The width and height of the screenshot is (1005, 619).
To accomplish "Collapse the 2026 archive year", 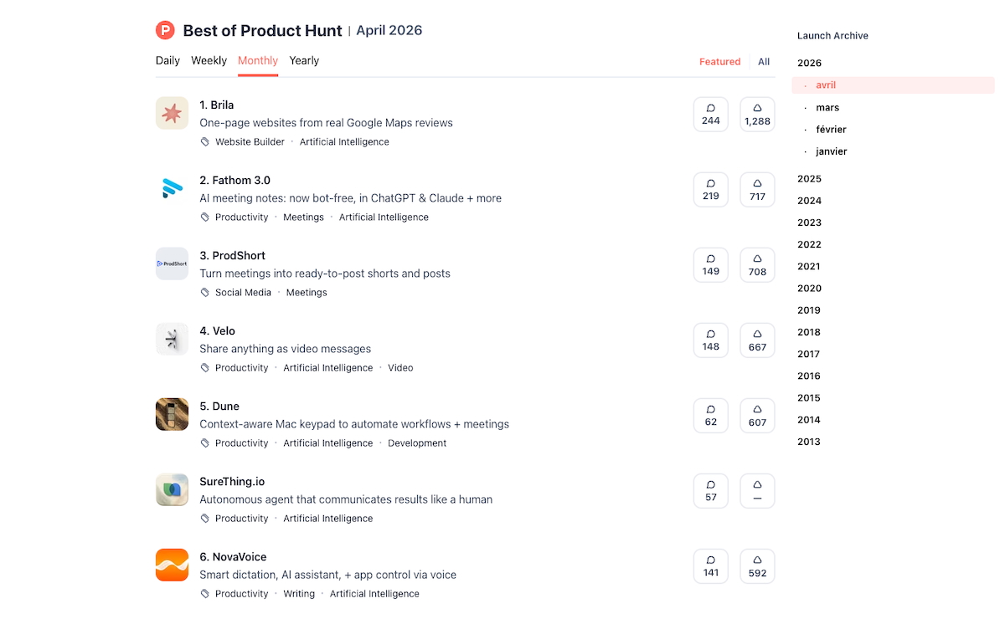I will coord(809,63).
